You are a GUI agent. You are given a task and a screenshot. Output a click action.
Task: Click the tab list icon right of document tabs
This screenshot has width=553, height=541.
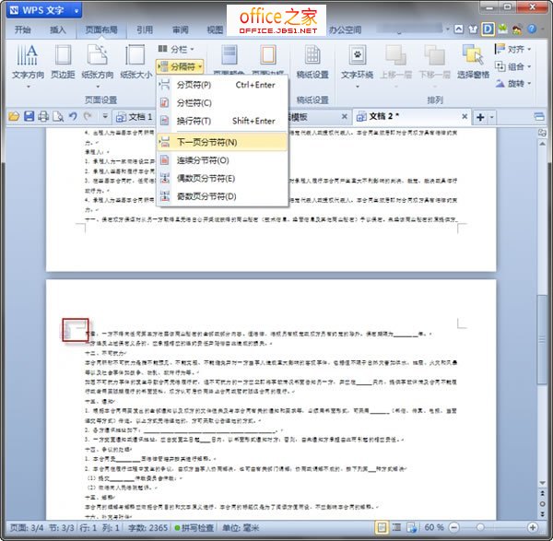point(539,117)
